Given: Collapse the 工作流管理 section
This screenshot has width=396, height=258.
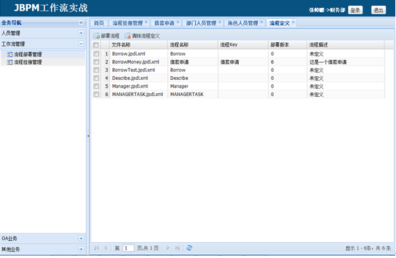Looking at the screenshot, I should point(81,43).
